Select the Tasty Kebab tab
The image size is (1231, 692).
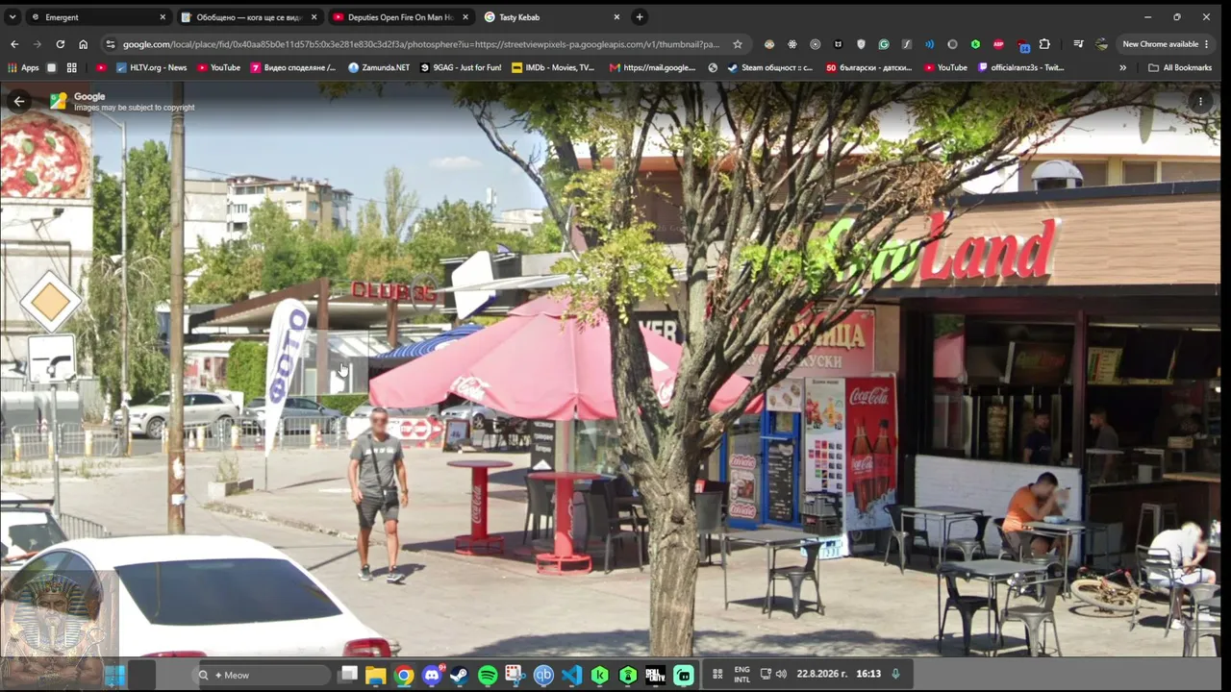(551, 17)
